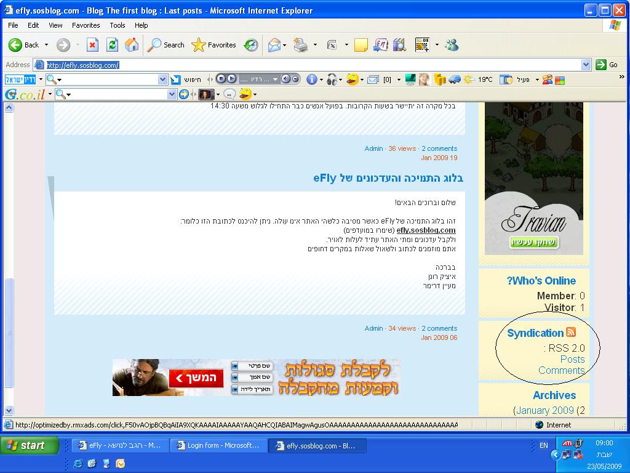The width and height of the screenshot is (630, 473).
Task: Go to the Home page icon
Action: 132,44
